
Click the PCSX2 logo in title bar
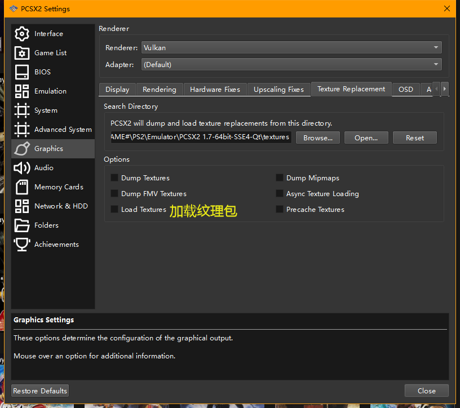[14, 9]
